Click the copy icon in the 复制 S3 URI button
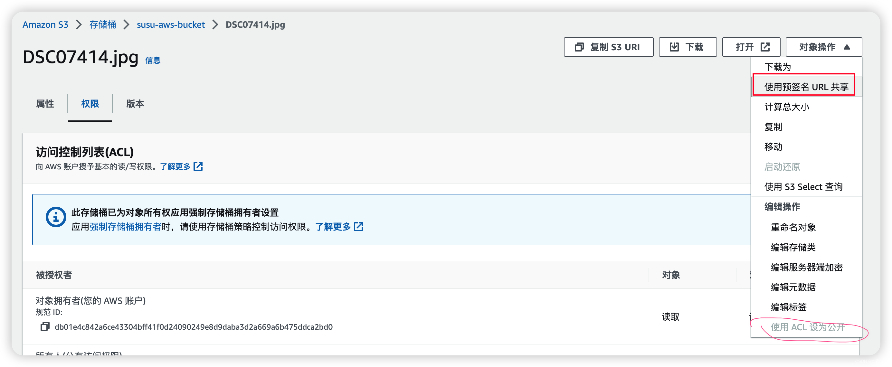The height and width of the screenshot is (367, 892). pyautogui.click(x=579, y=47)
